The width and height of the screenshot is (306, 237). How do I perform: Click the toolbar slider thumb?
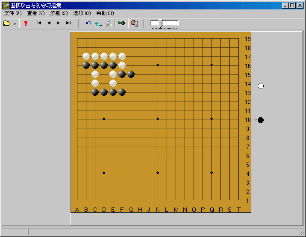tap(161, 23)
